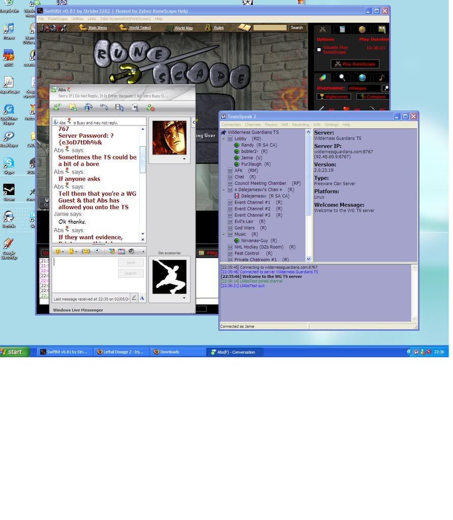Open the gold clock tab in SwiftKit panel
Screen dimensions: 453x520
tap(362, 30)
